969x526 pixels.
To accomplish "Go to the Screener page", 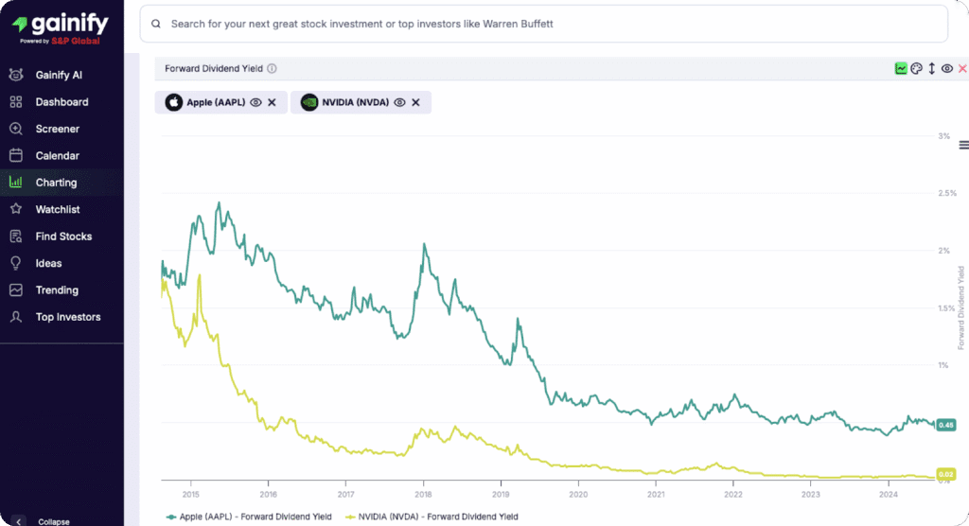I will [x=57, y=129].
